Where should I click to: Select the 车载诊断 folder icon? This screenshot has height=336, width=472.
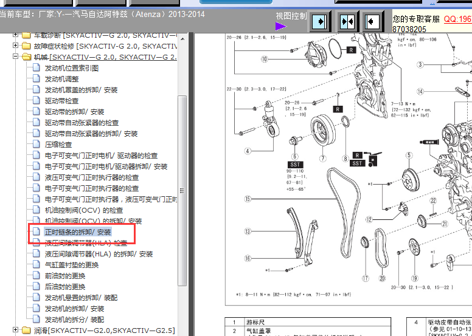(x=27, y=35)
